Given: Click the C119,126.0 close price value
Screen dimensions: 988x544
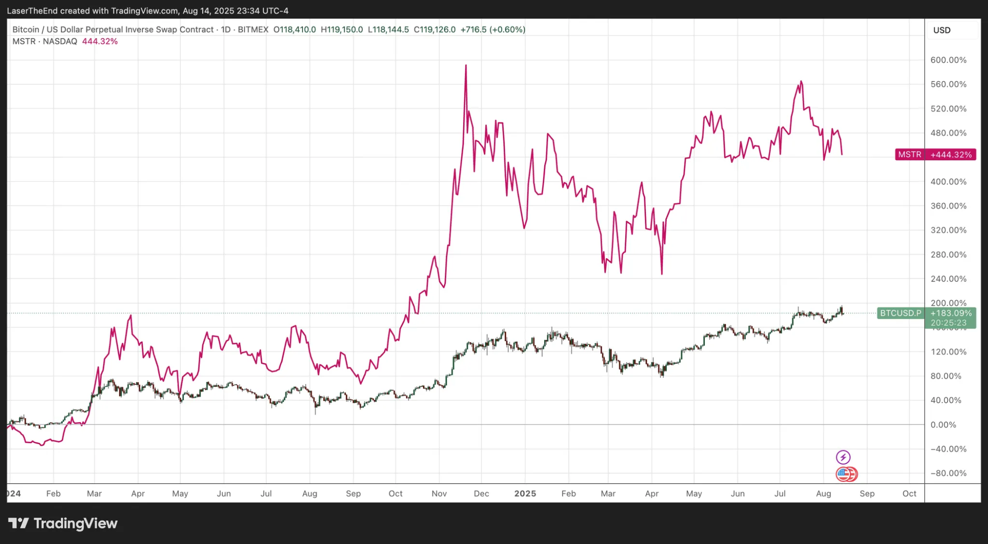Looking at the screenshot, I should 434,30.
